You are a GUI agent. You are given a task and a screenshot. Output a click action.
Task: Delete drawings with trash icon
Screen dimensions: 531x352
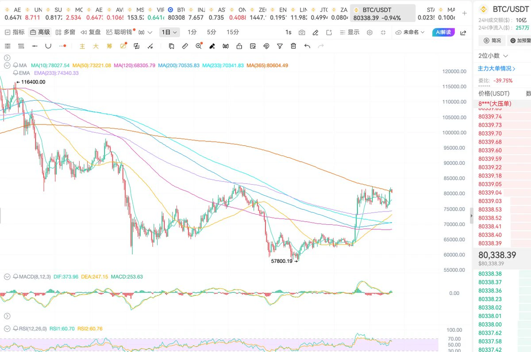click(x=293, y=46)
